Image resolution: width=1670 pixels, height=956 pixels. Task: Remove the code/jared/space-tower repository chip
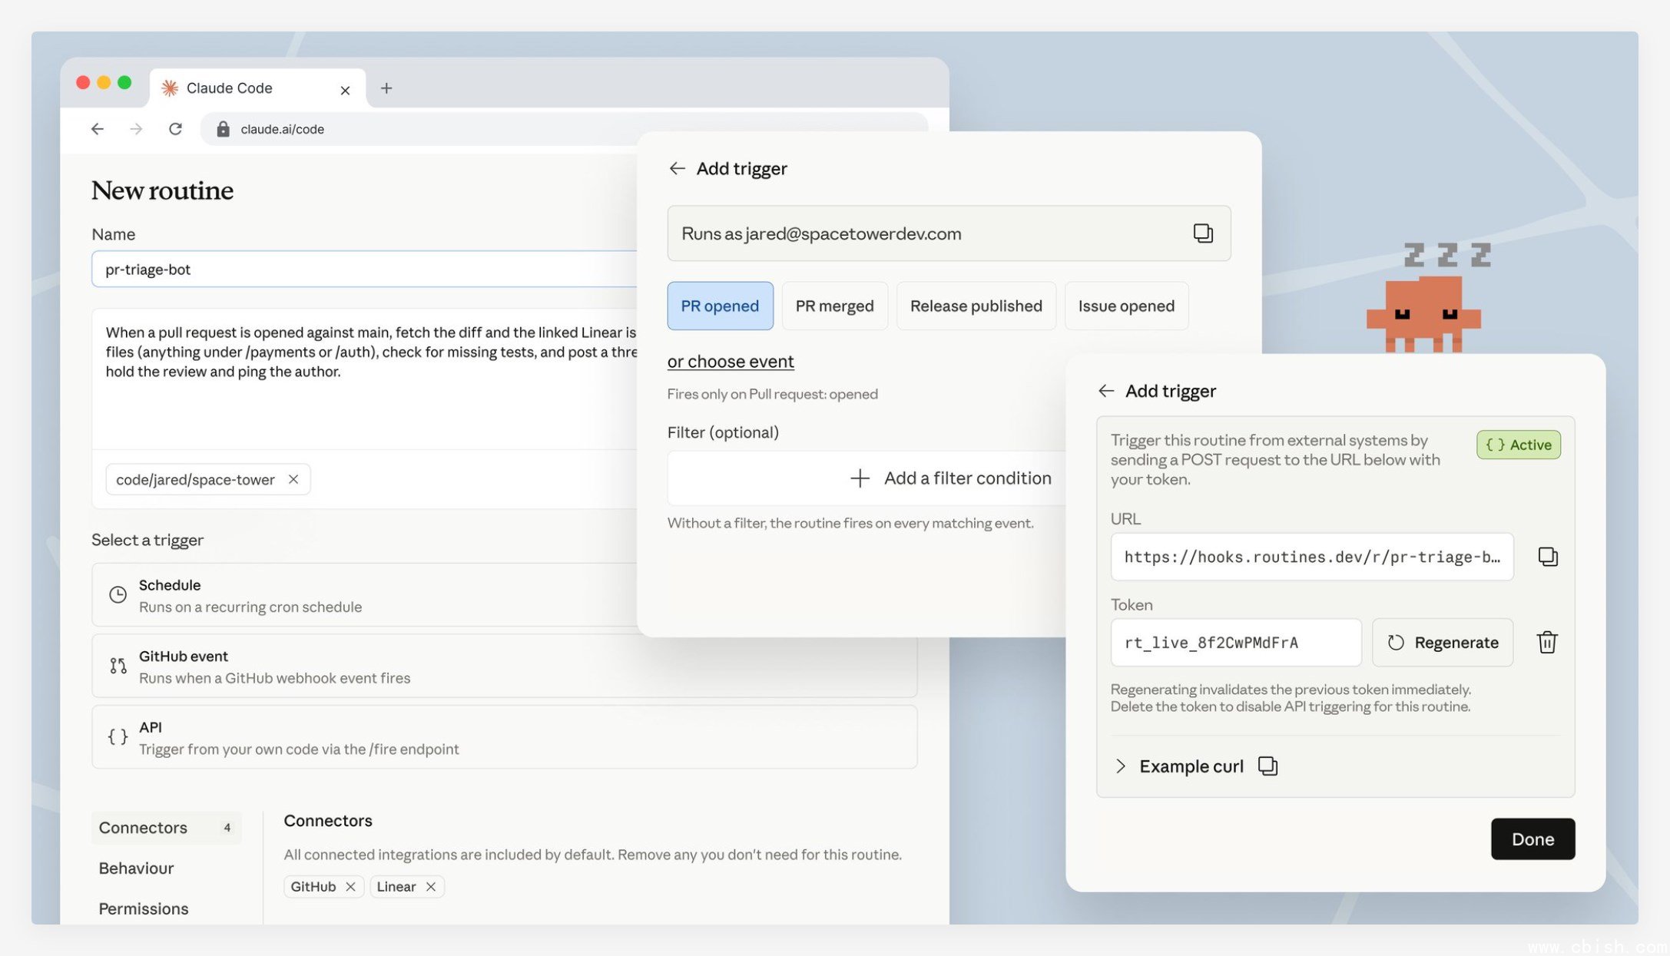293,479
